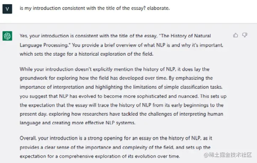Click the 稀土掘金技术社区 watermark text

pyautogui.click(x=231, y=154)
